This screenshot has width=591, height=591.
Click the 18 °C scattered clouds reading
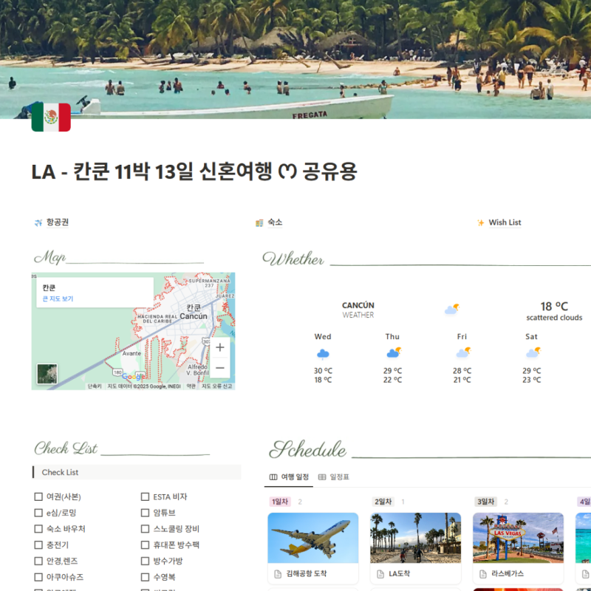pos(554,311)
